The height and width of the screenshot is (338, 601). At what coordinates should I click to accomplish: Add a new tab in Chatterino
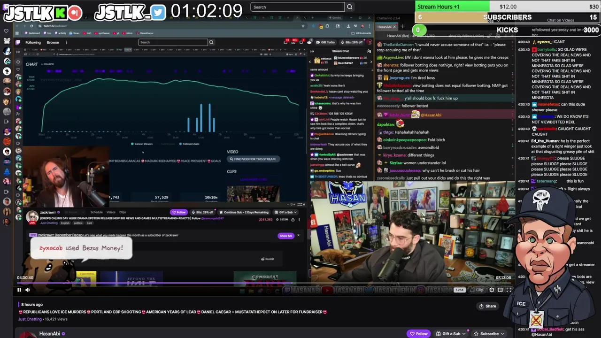tap(402, 27)
